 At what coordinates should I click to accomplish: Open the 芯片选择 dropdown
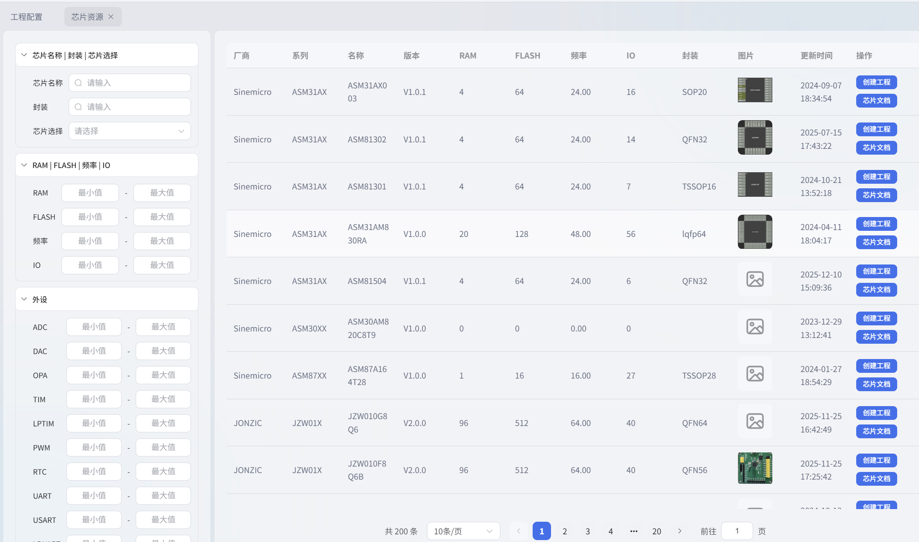pyautogui.click(x=130, y=131)
